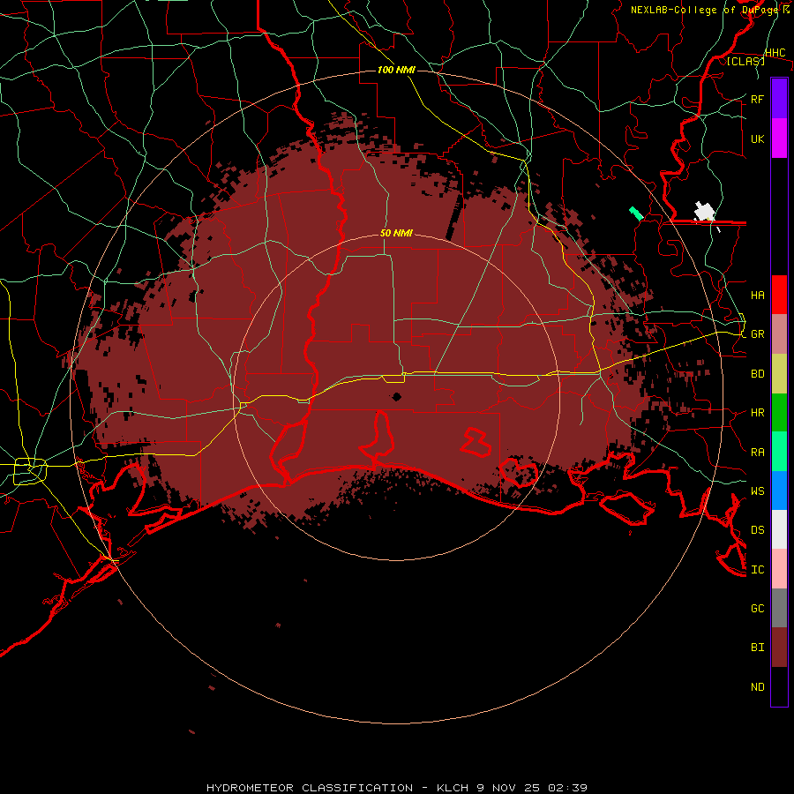This screenshot has width=794, height=794.
Task: Click the HA legend label
Action: [x=757, y=295]
